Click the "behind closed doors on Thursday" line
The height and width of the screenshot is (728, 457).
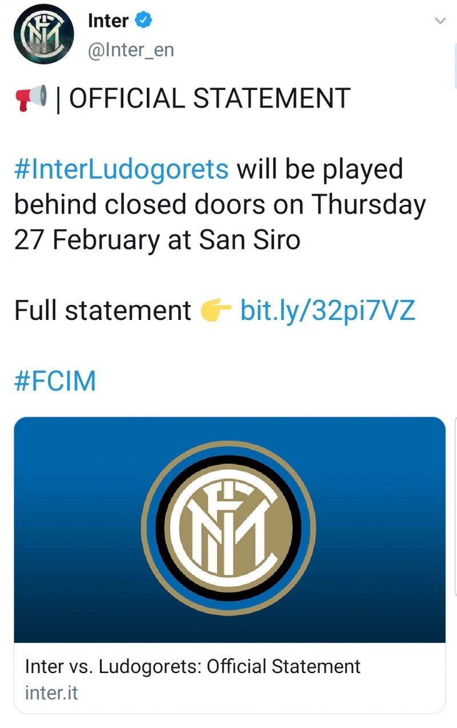click(x=220, y=205)
